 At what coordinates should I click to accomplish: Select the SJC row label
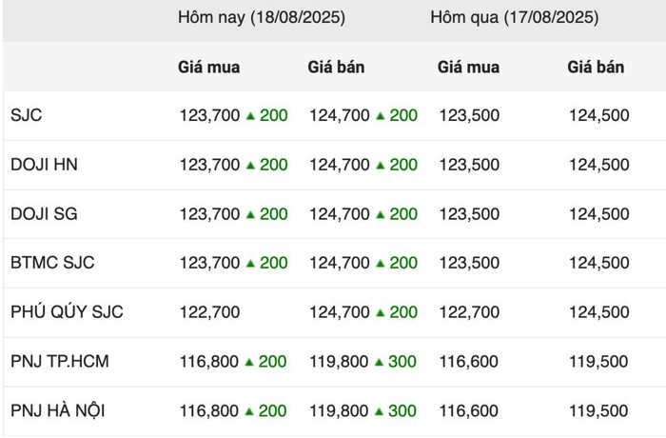coord(27,115)
